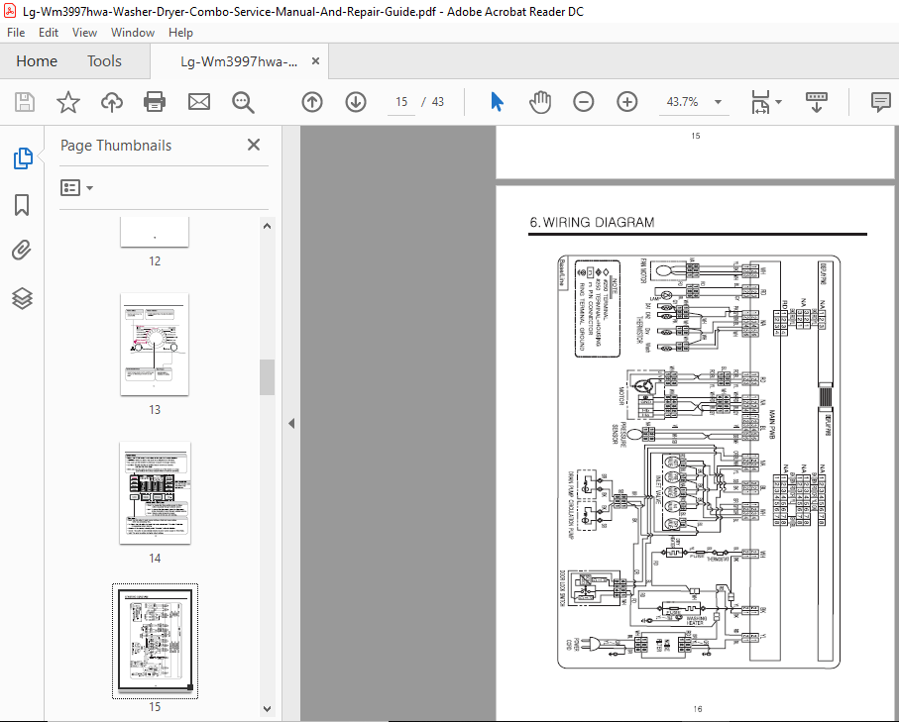Click the Read mode keyboard-arrow icon

(x=817, y=102)
